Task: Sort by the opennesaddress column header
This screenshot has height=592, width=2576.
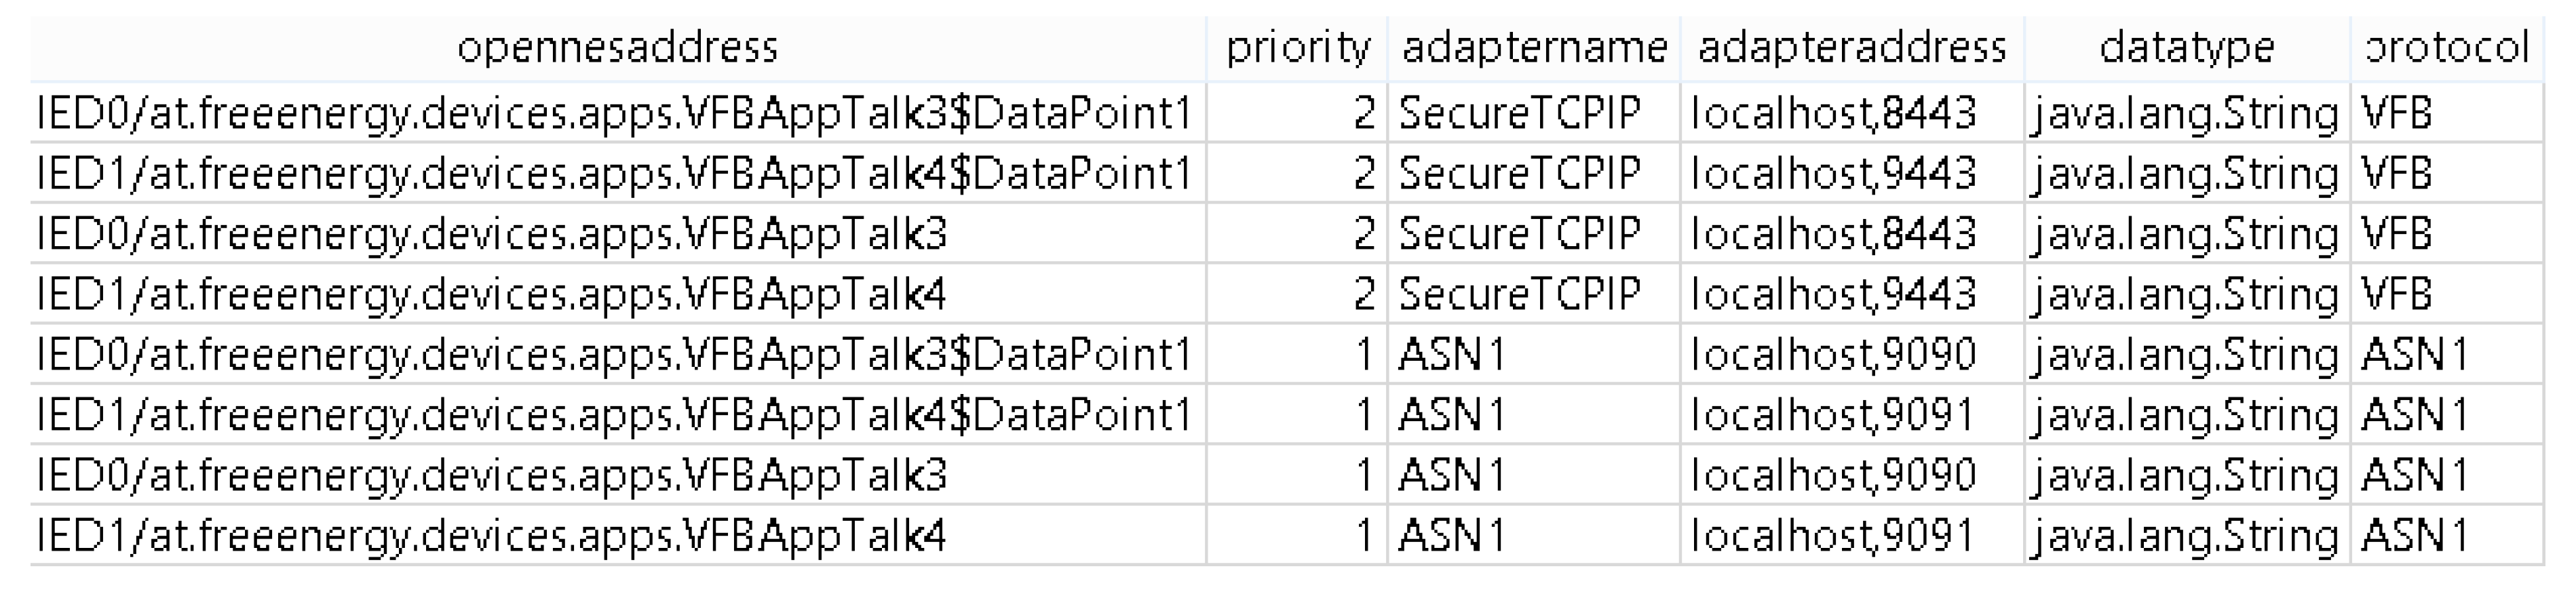Action: [617, 48]
